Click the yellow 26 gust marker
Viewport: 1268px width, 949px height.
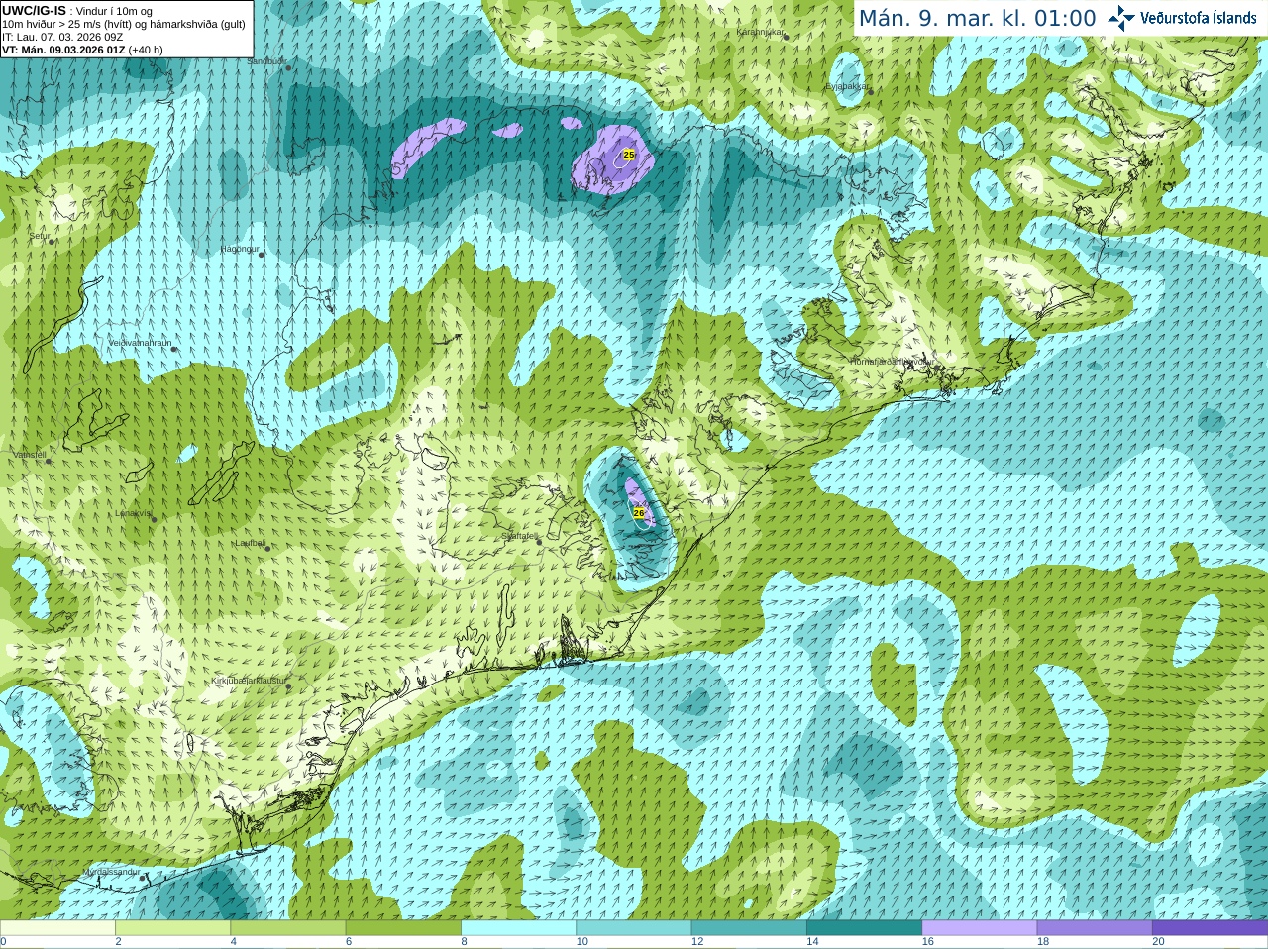coord(638,512)
